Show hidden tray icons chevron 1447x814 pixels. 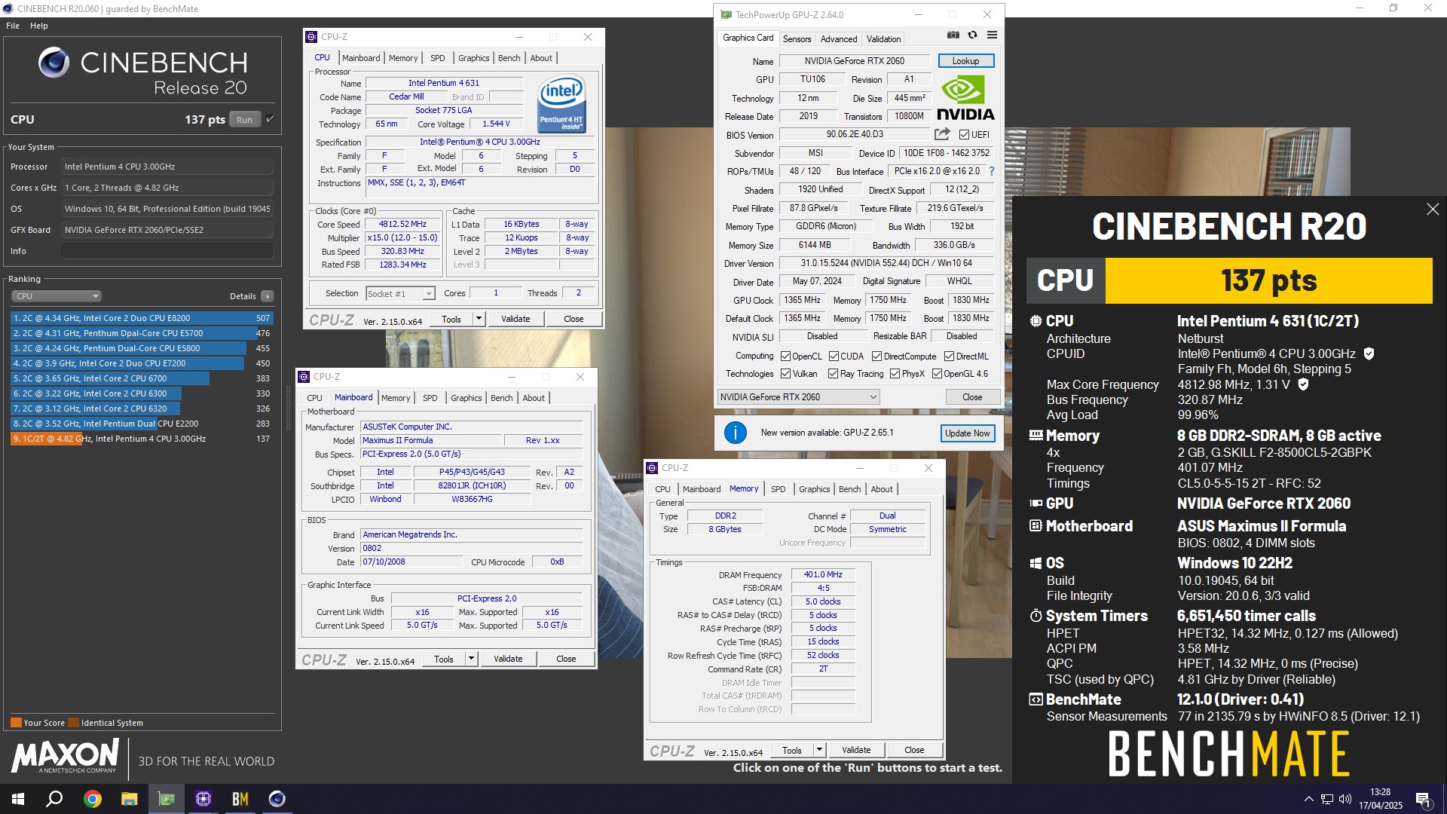[x=1309, y=799]
